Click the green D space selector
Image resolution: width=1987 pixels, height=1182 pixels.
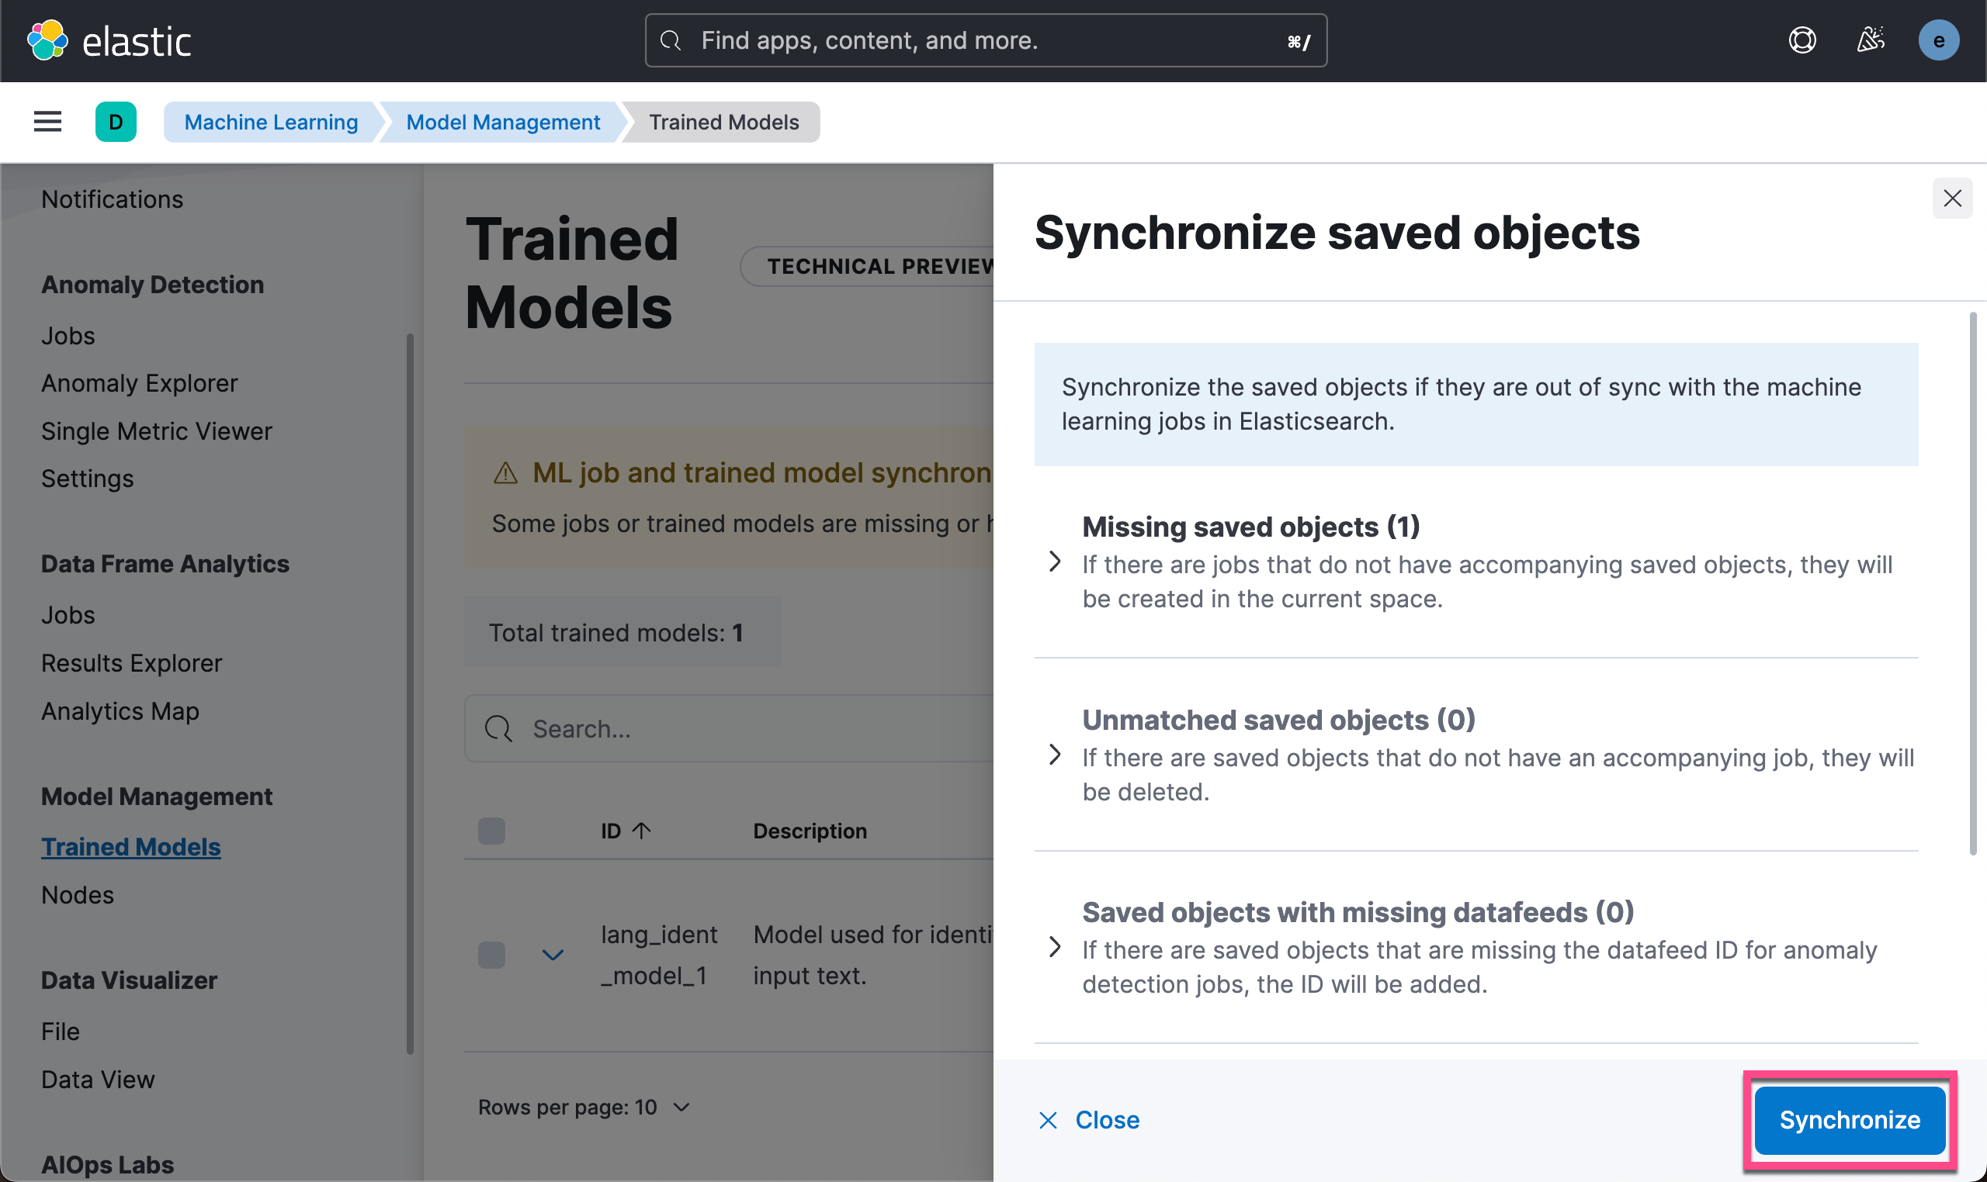[116, 122]
